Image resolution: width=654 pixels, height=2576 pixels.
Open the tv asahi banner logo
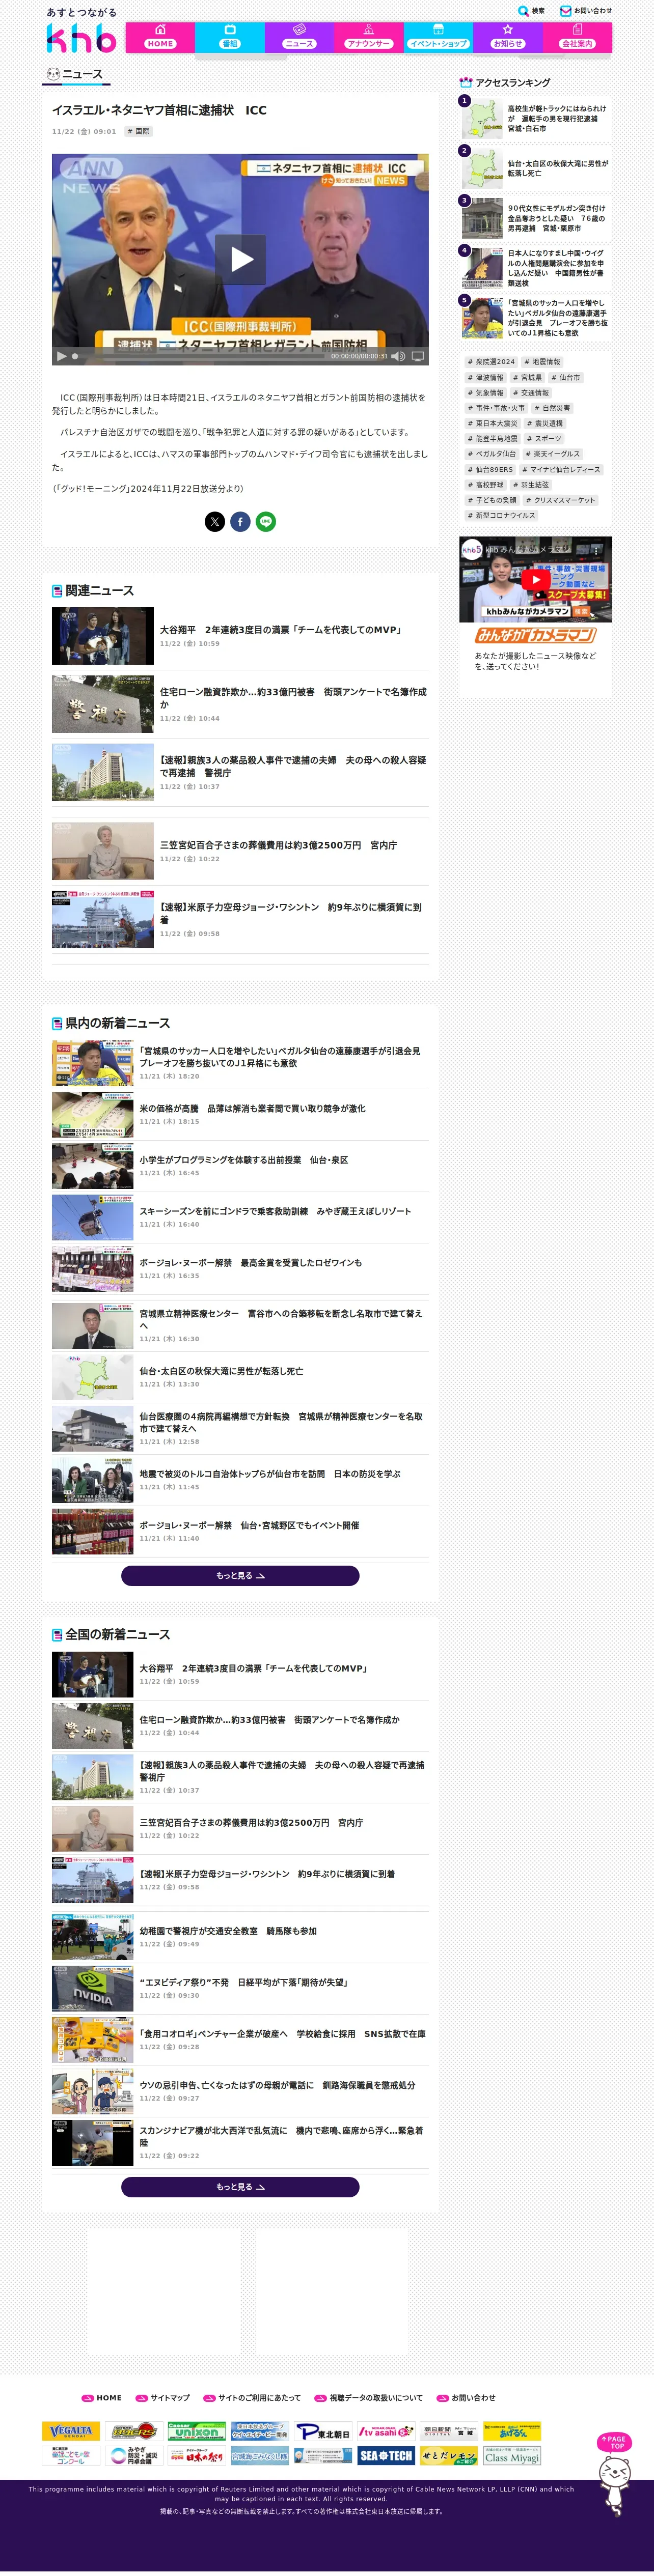pyautogui.click(x=386, y=2431)
